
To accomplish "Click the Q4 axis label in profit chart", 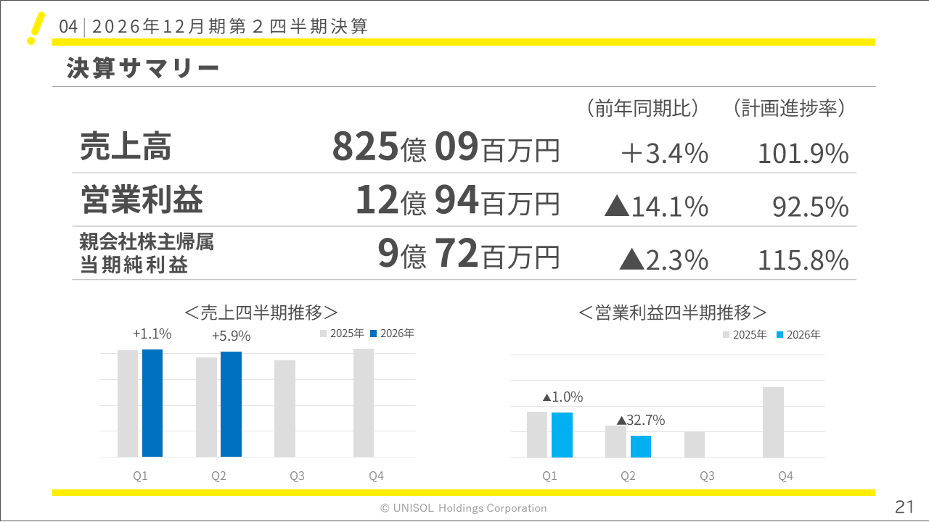I will point(785,476).
